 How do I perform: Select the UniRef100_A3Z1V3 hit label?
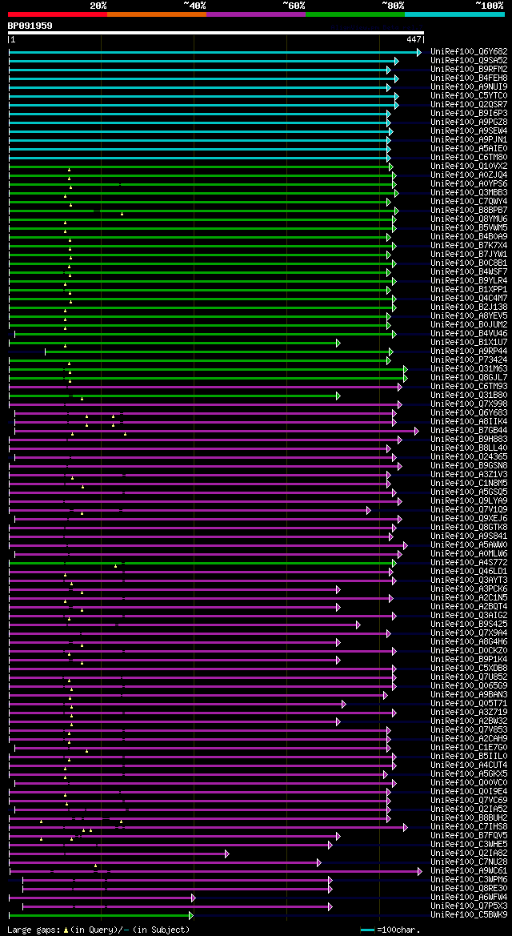(x=469, y=475)
